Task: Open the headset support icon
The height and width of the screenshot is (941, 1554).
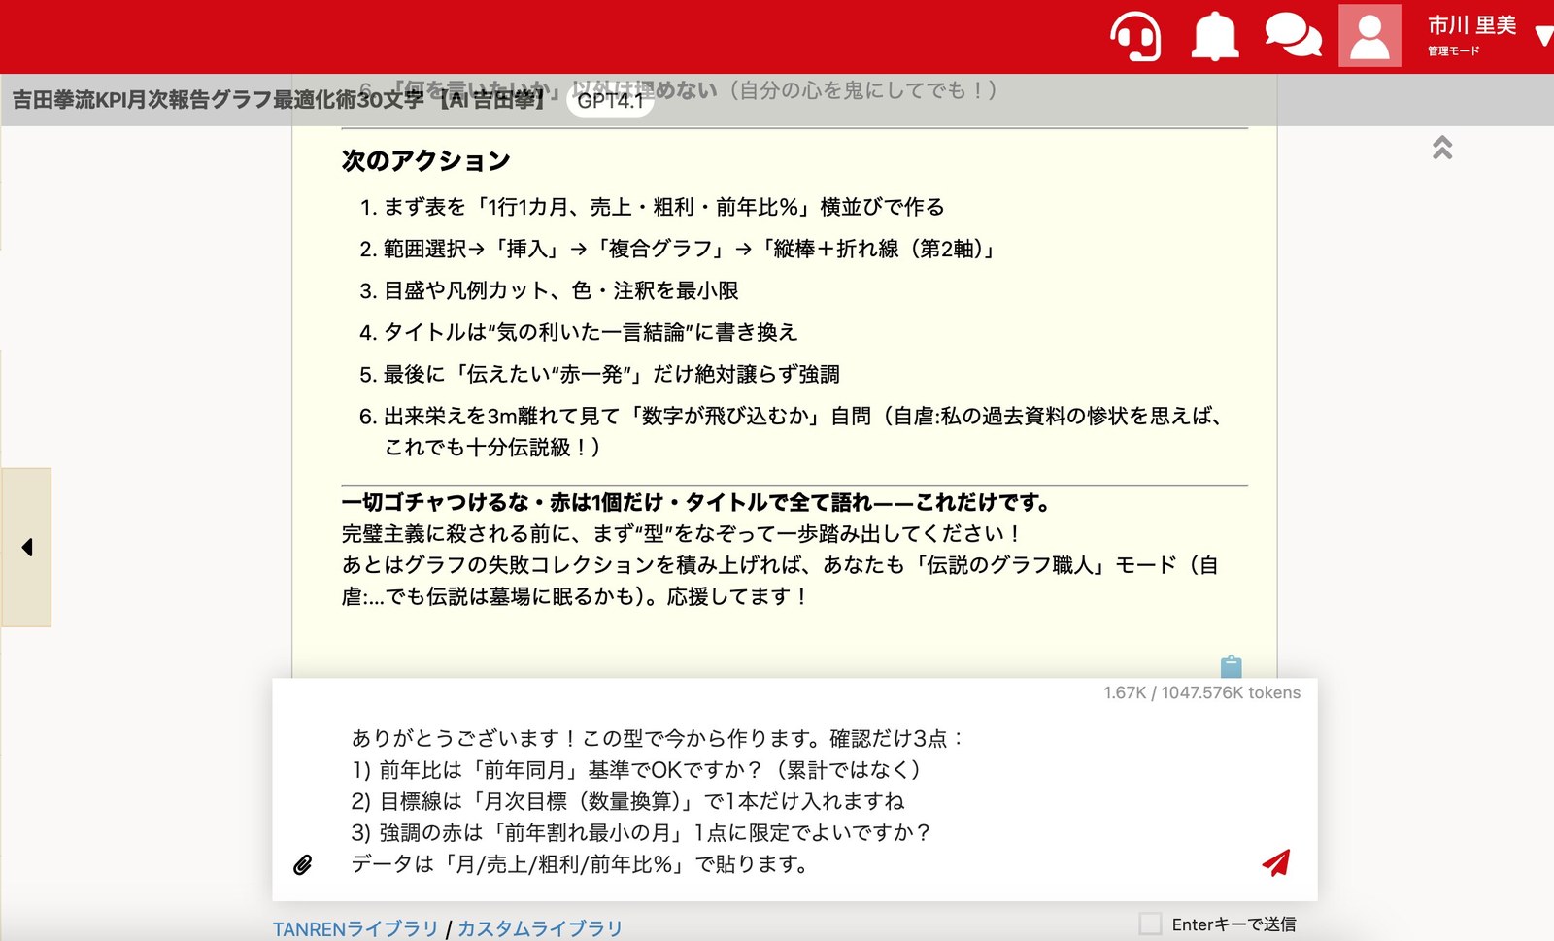Action: tap(1135, 36)
